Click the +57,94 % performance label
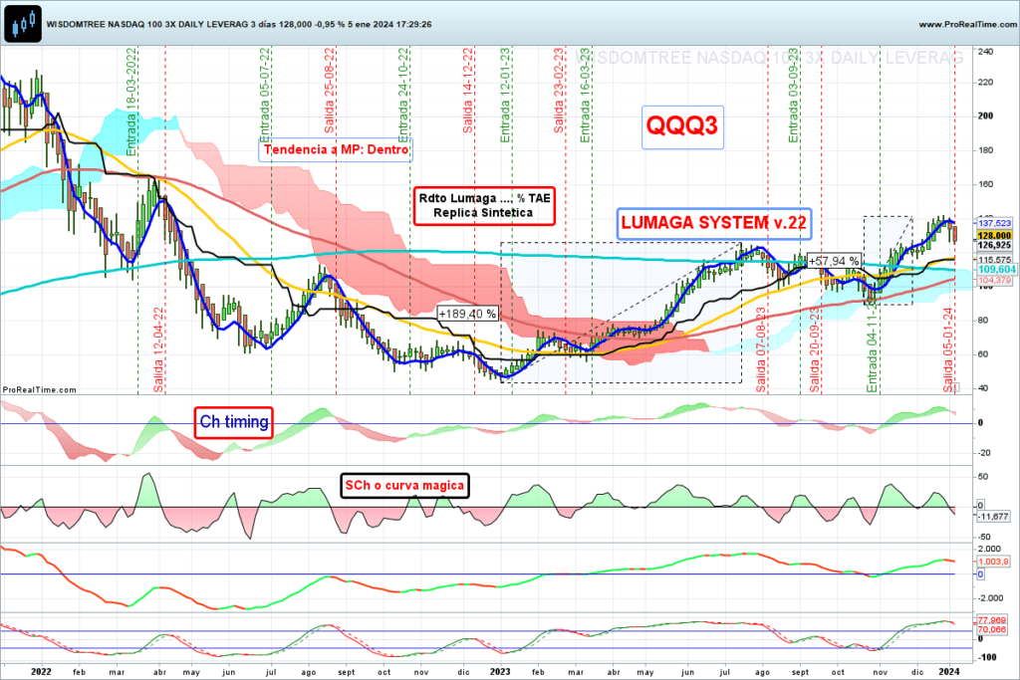The image size is (1020, 680). click(834, 261)
